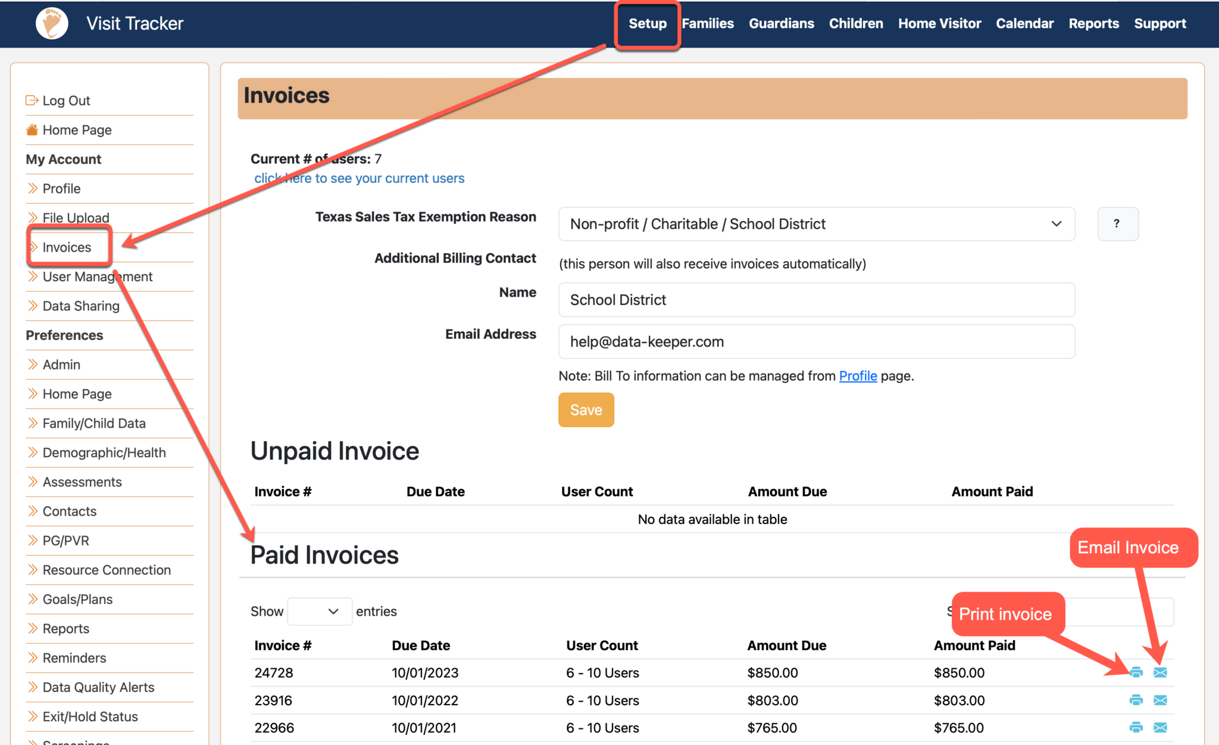Viewport: 1219px width, 745px height.
Task: Open the Home Visitor menu
Action: pyautogui.click(x=940, y=23)
